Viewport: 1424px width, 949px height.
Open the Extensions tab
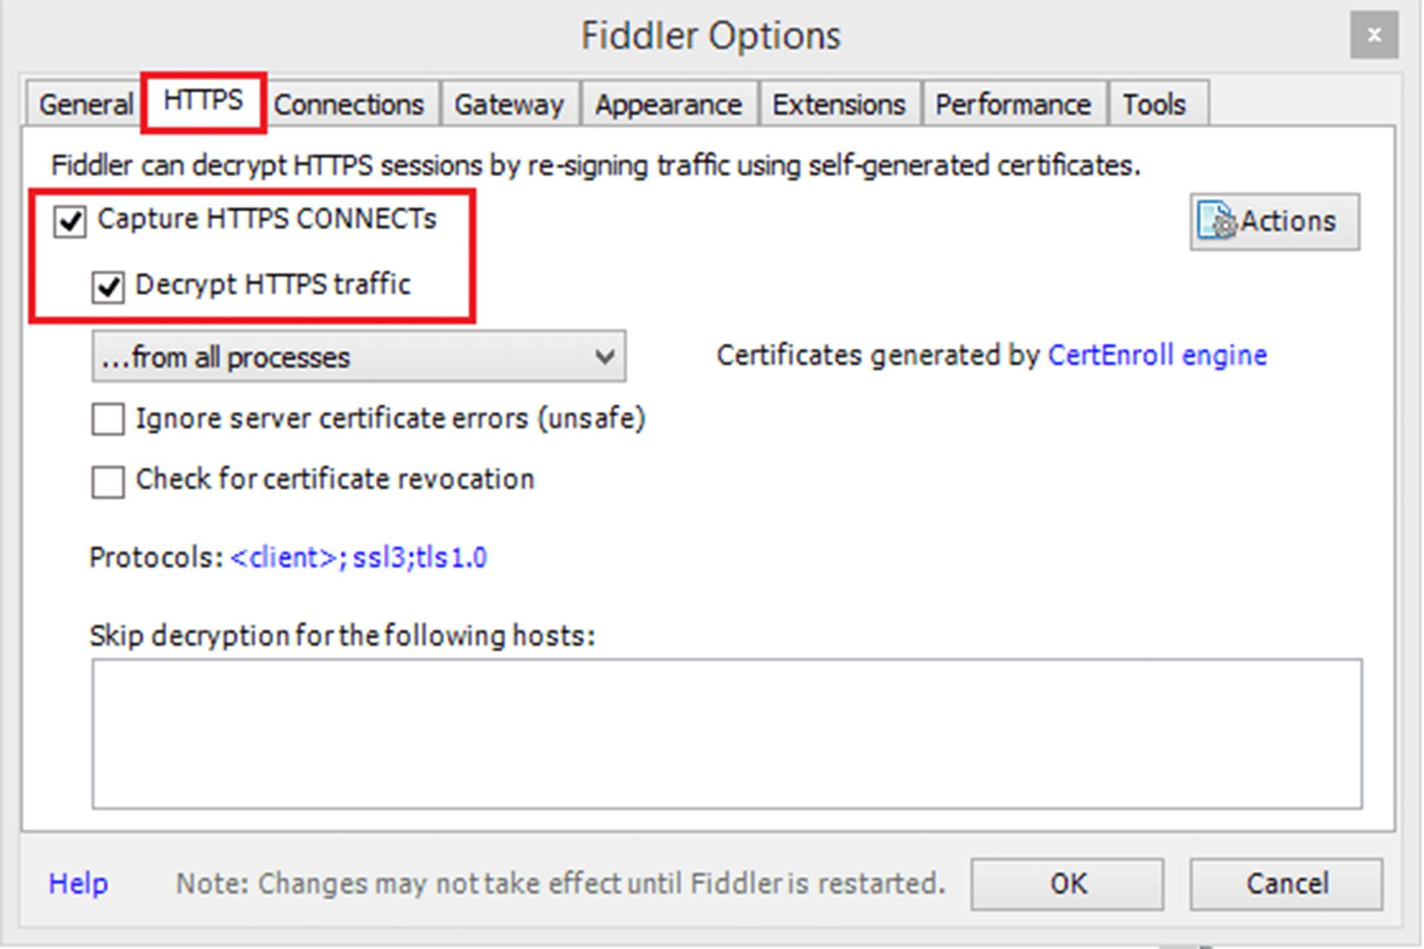pyautogui.click(x=839, y=104)
